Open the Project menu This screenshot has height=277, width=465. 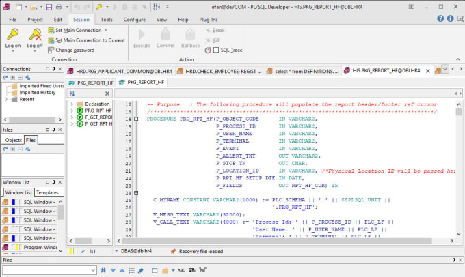(35, 20)
